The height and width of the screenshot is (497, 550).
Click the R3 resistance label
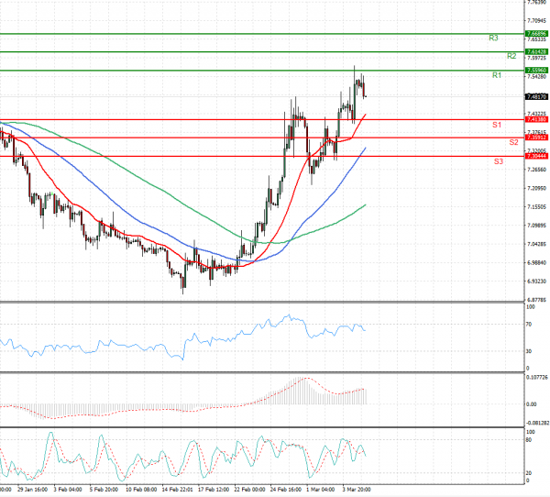(493, 38)
